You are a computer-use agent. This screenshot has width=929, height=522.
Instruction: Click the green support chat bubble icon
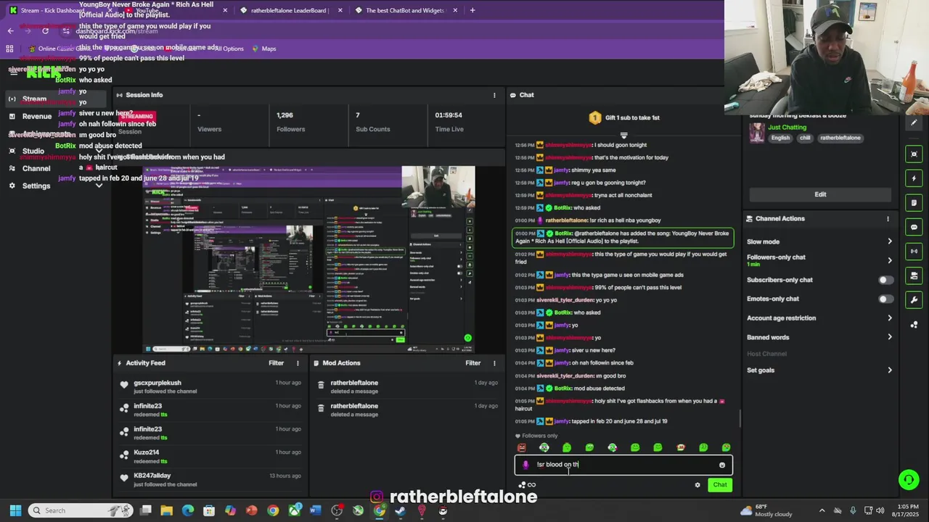pos(908,480)
